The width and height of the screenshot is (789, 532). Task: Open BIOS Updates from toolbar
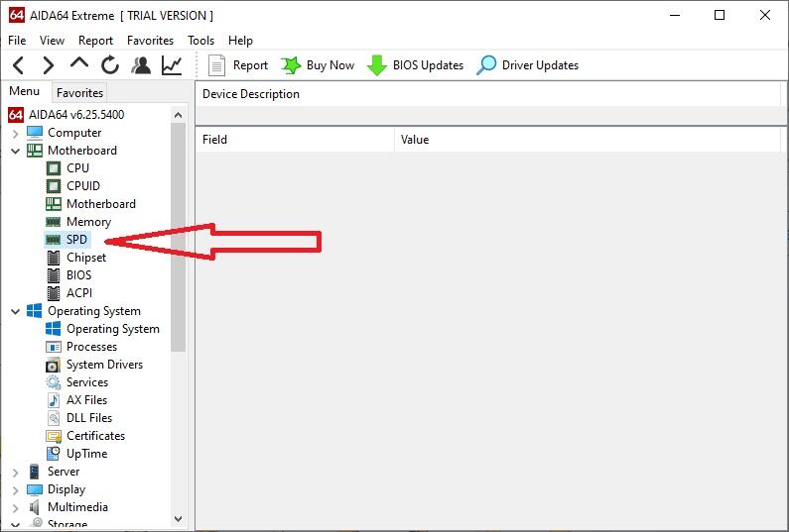click(x=415, y=65)
